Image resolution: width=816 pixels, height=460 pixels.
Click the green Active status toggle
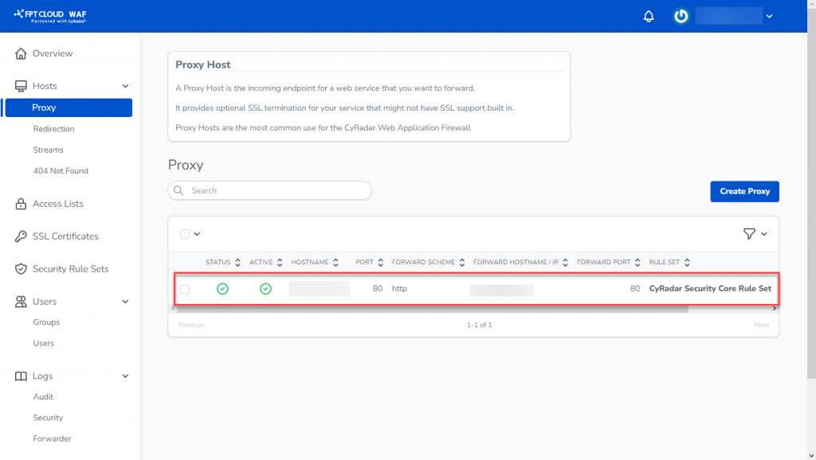(x=266, y=289)
